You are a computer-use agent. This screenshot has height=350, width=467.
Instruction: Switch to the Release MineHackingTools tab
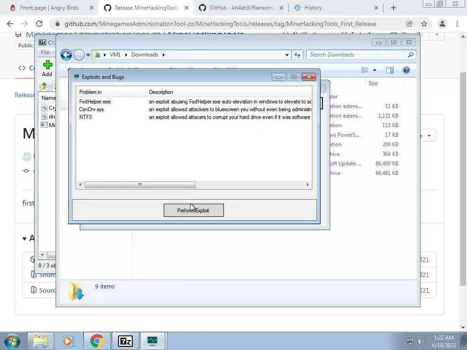pos(146,8)
